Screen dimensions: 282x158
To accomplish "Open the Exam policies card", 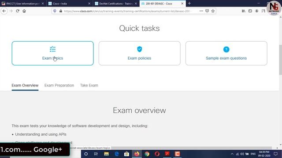I will 139,53.
